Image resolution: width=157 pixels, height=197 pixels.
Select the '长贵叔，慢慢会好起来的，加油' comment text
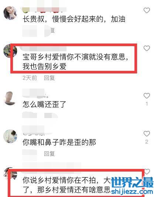click(x=74, y=19)
